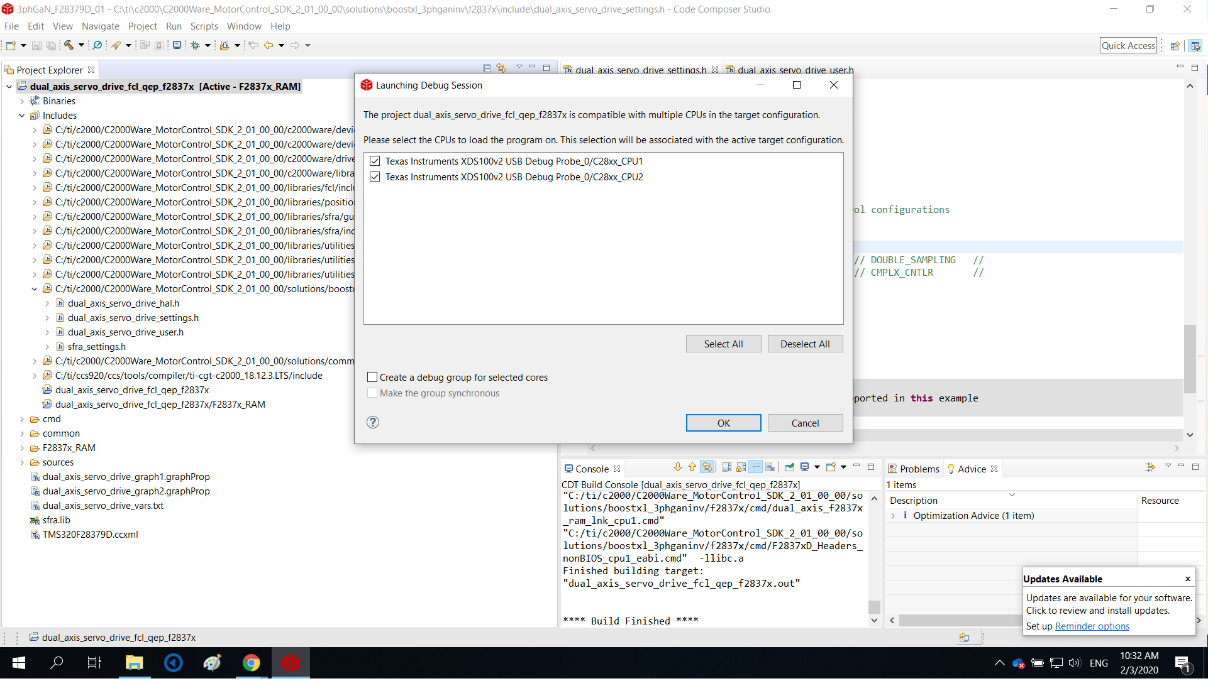Image resolution: width=1208 pixels, height=681 pixels.
Task: Clear the Console output
Action: point(770,467)
